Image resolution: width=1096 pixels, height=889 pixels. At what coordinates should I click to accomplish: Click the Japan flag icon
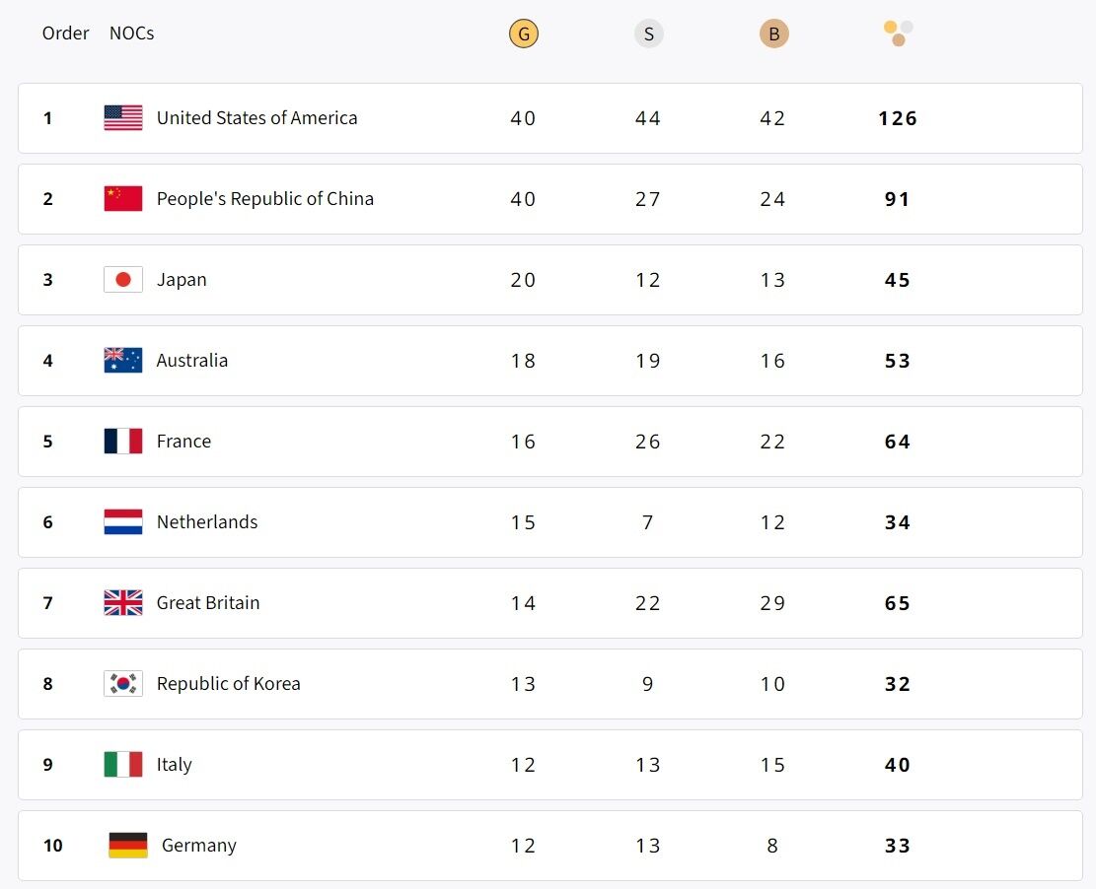[123, 280]
